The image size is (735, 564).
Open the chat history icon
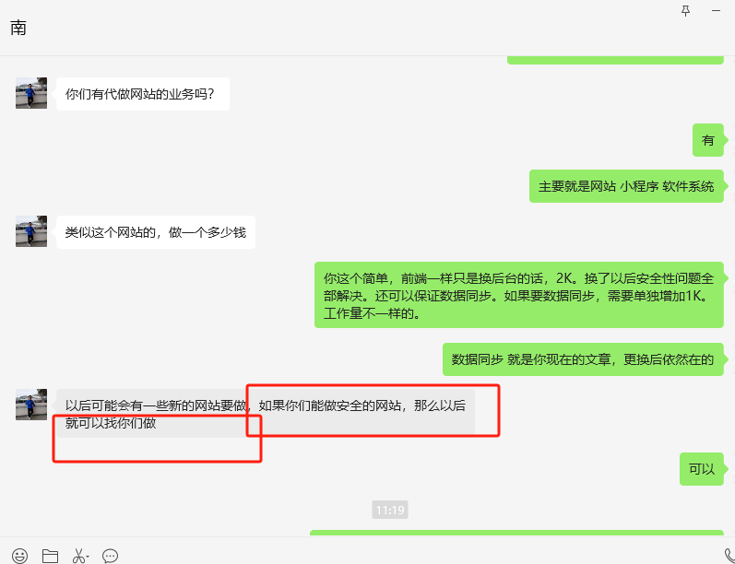110,556
